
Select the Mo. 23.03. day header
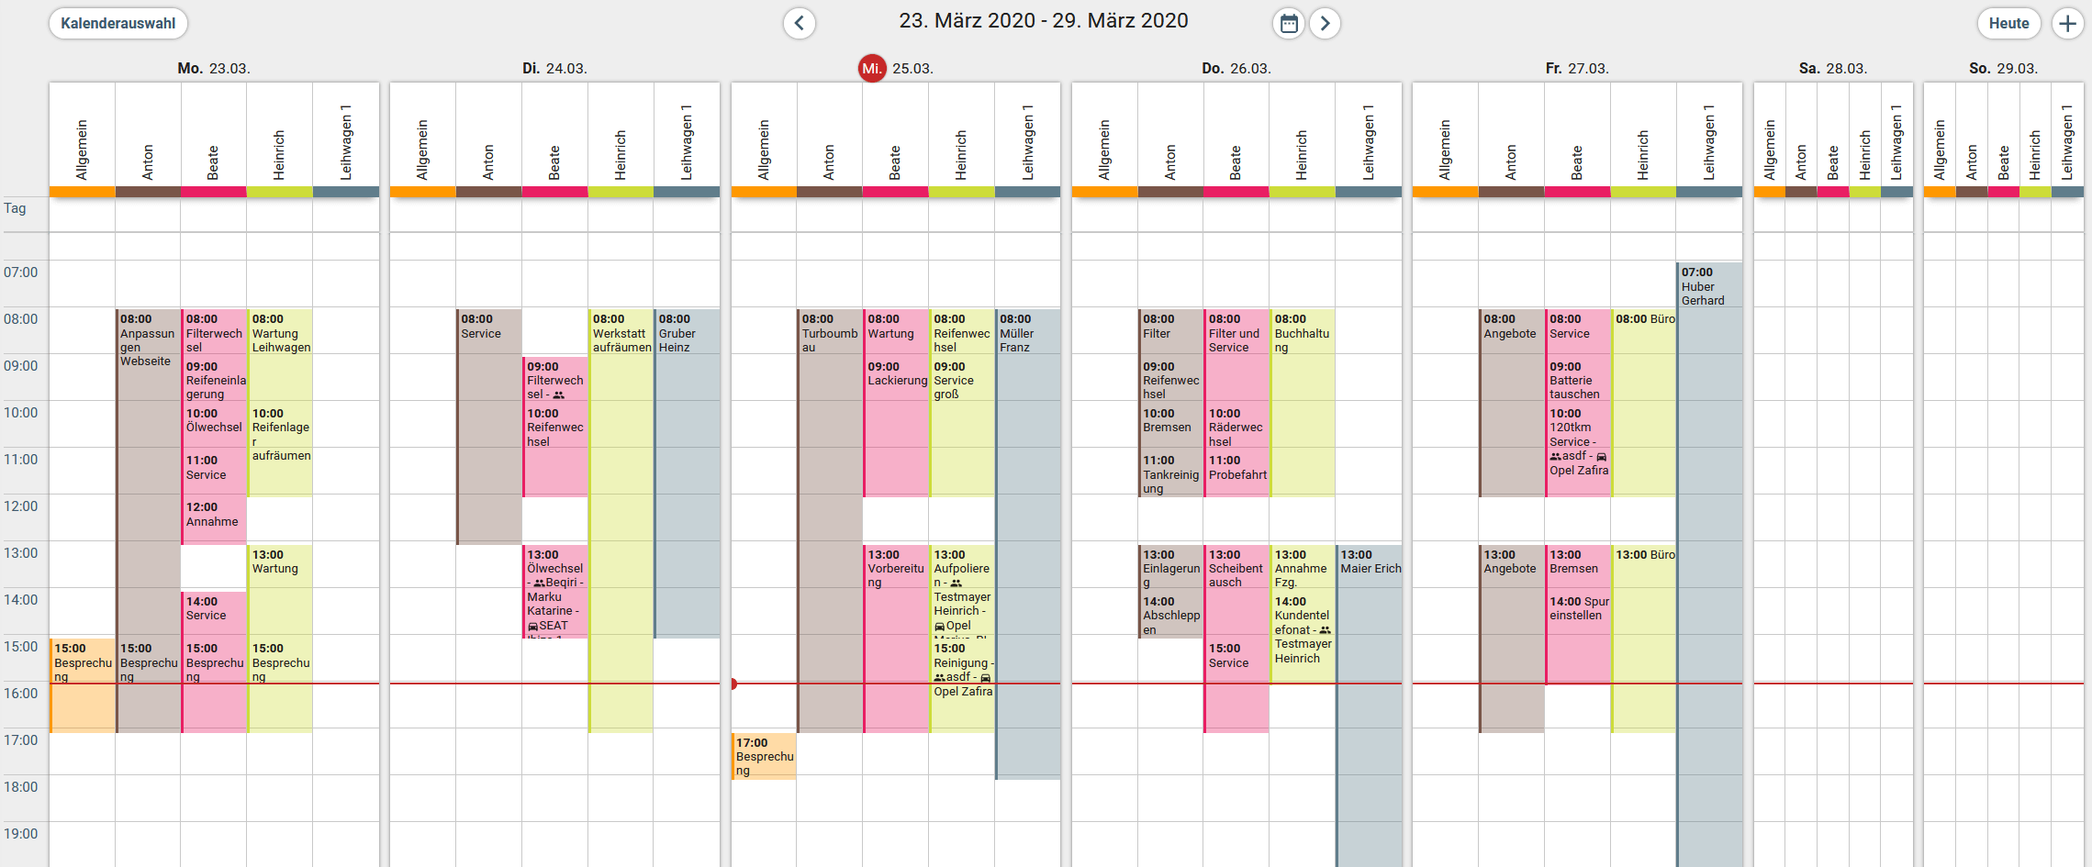click(214, 68)
